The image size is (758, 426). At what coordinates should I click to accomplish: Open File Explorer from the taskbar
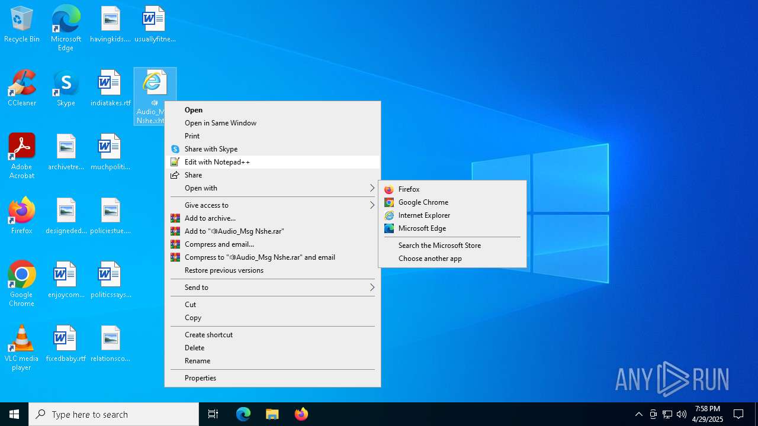(x=272, y=414)
